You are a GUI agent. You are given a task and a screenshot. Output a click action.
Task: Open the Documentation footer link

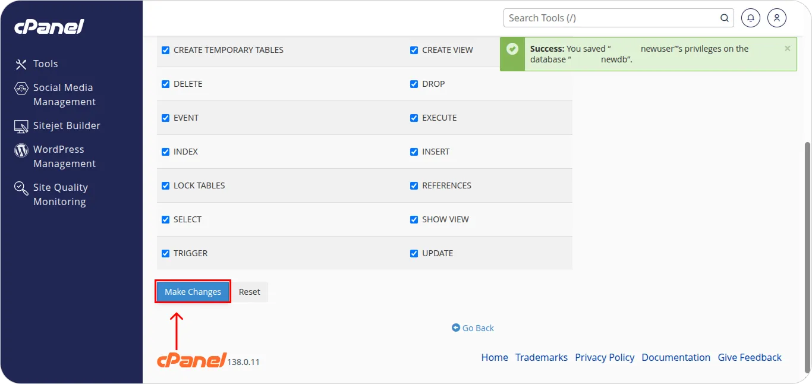(x=676, y=357)
